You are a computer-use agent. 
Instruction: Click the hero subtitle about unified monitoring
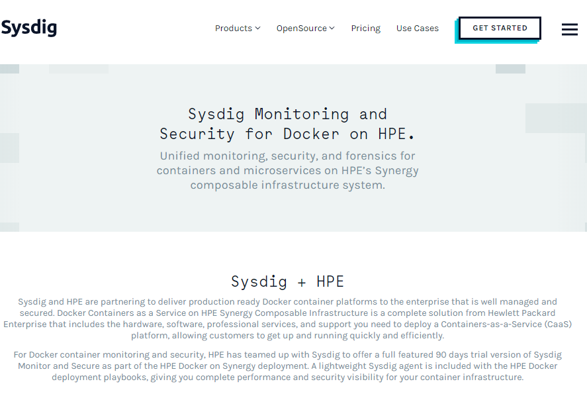click(x=287, y=170)
